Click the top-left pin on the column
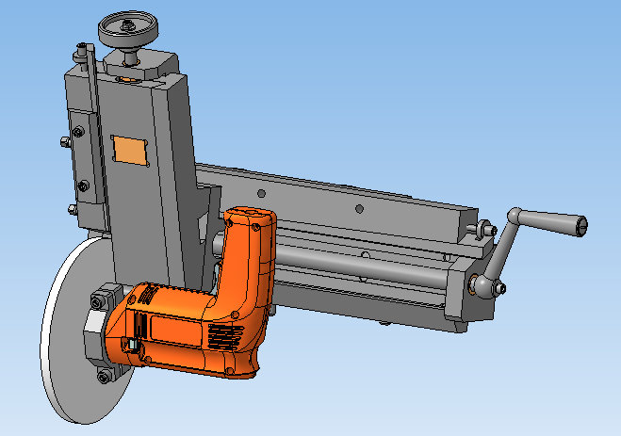The height and width of the screenshot is (436, 621). (x=80, y=54)
